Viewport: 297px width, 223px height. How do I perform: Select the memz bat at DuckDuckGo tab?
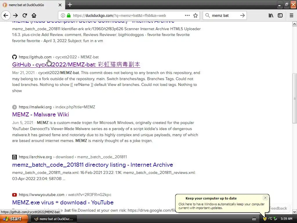(32, 5)
